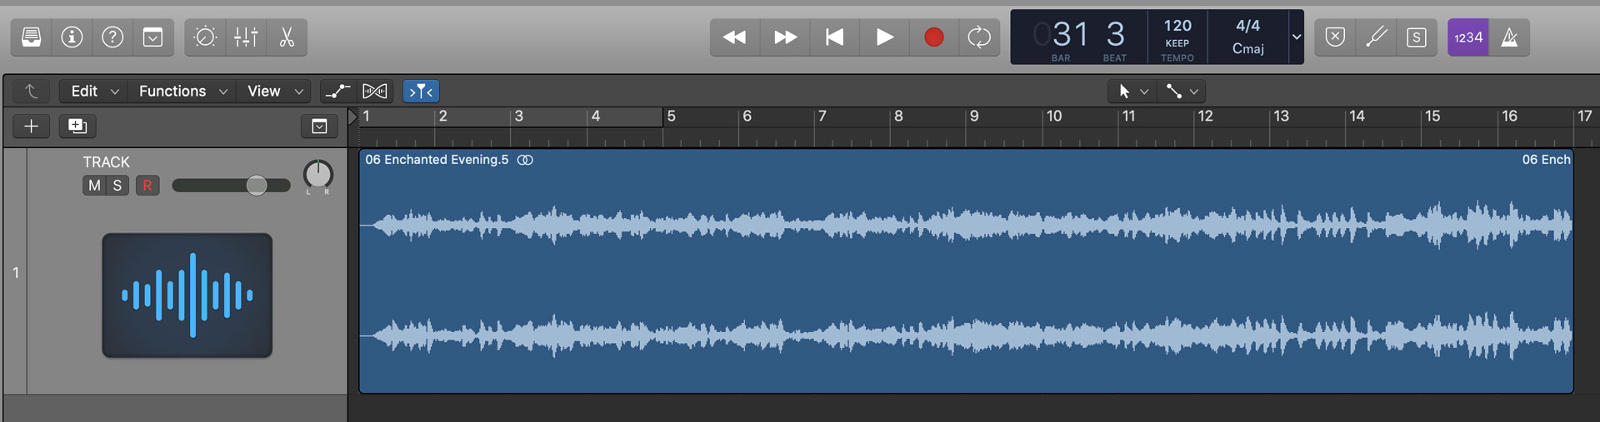Screen dimensions: 1600x422
Task: Open Smart Controls dial icon
Action: [205, 37]
